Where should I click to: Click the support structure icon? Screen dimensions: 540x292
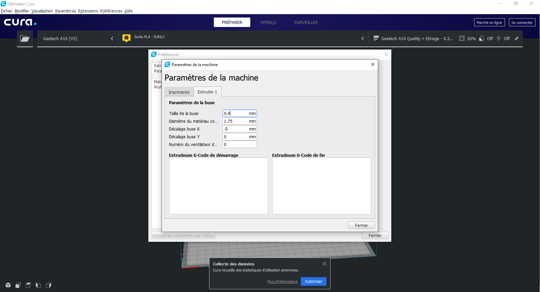point(482,38)
